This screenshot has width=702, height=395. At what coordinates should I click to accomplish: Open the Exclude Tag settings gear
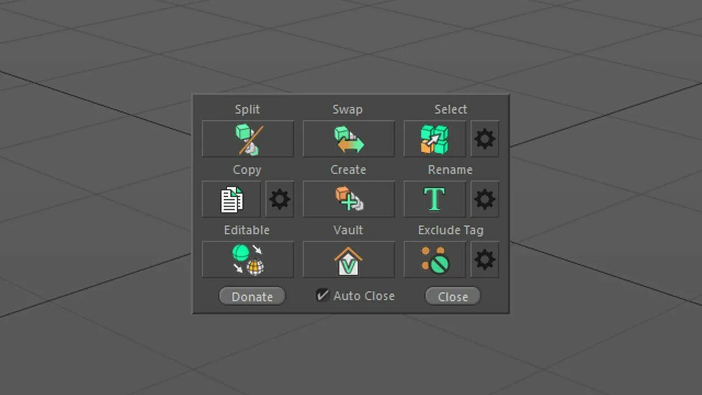coord(484,259)
